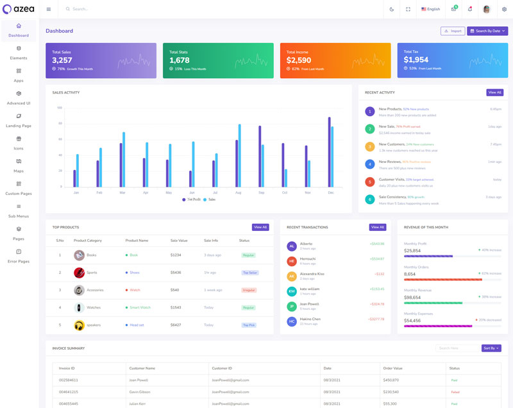Click the Import button
The width and height of the screenshot is (513, 408).
pos(453,31)
